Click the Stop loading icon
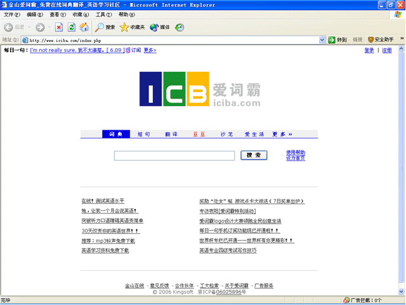 (x=59, y=27)
